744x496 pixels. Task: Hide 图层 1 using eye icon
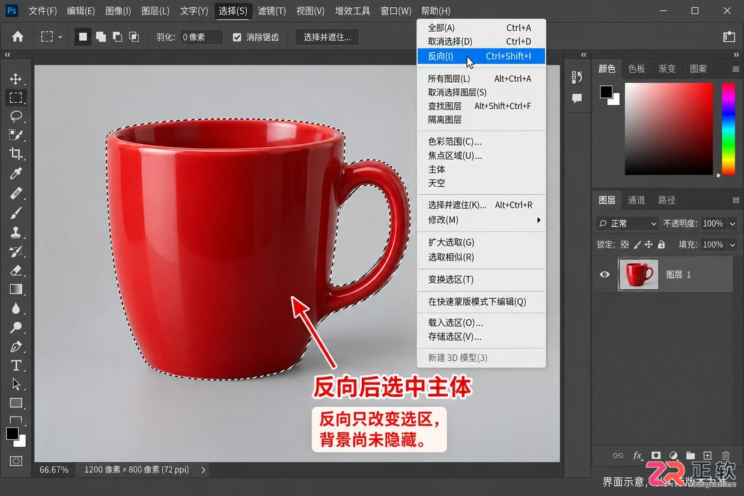605,274
